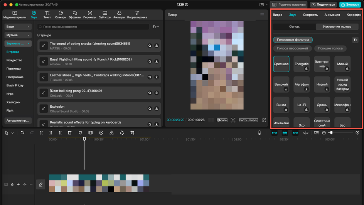Collapse the Звуковые effects section
364x205 pixels.
tap(18, 44)
